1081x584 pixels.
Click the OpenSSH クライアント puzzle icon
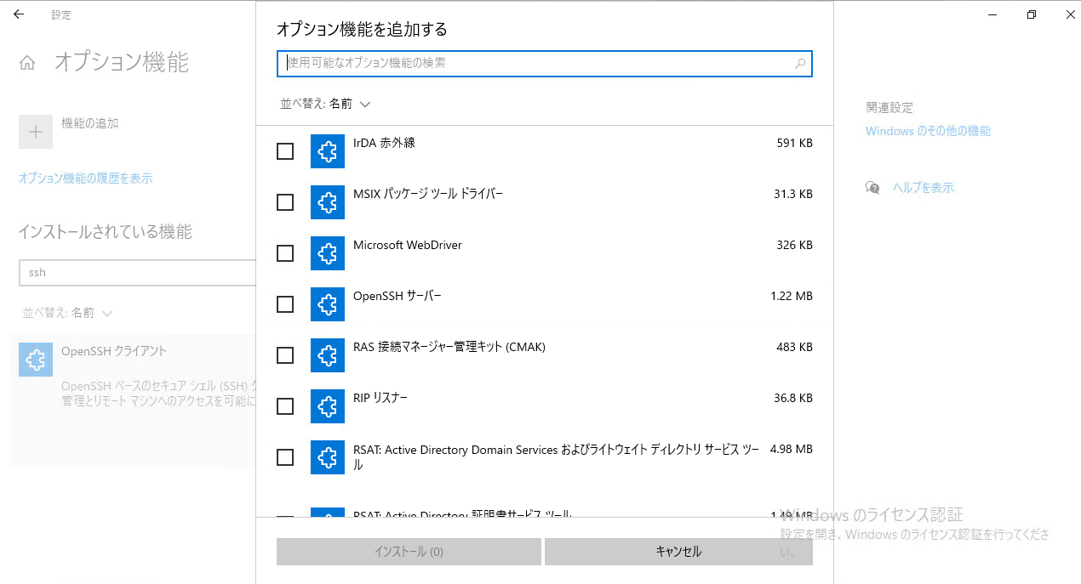(x=36, y=360)
